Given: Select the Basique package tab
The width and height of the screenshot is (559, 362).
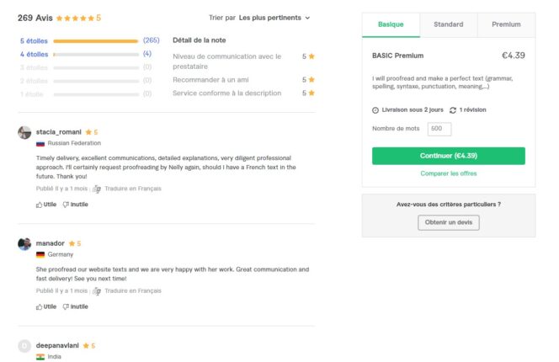Looking at the screenshot, I should (391, 24).
